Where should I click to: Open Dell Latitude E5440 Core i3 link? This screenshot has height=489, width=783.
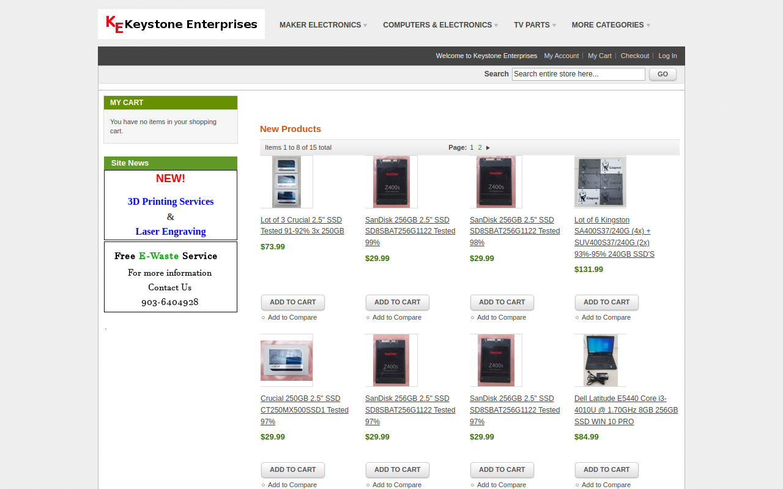pyautogui.click(x=626, y=410)
